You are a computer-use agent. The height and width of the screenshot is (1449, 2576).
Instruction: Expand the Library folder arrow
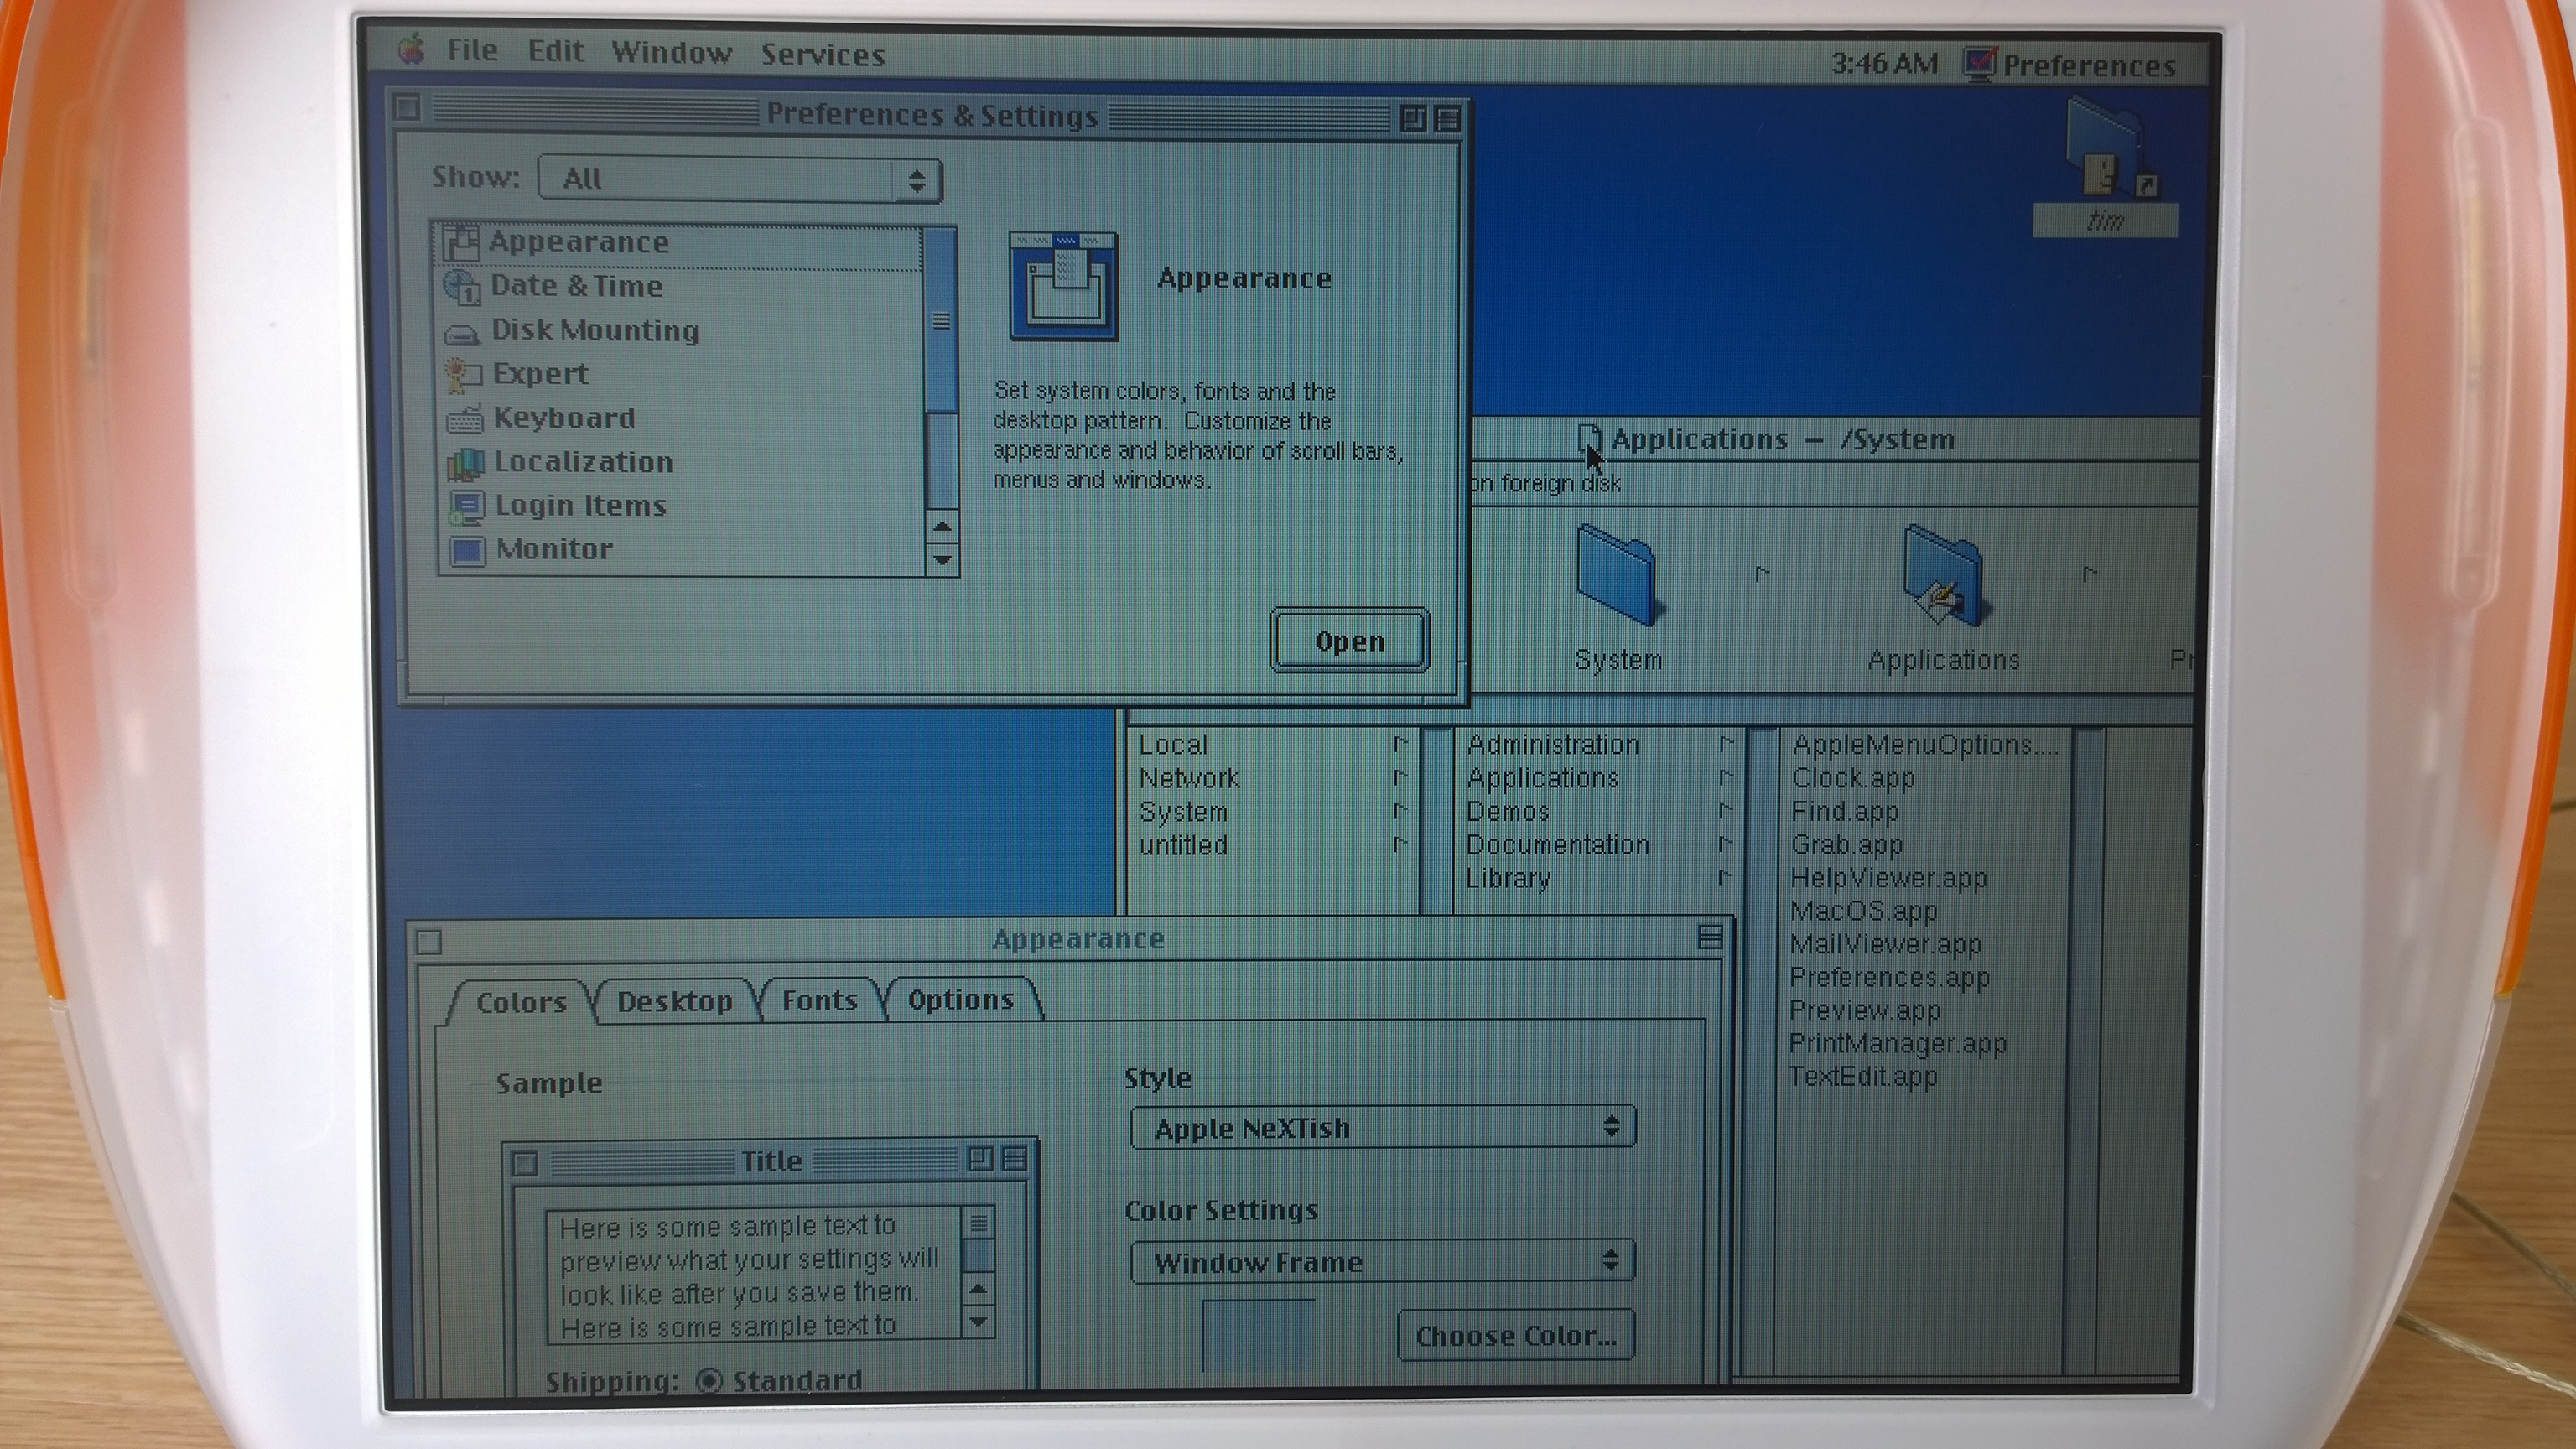tap(1725, 877)
